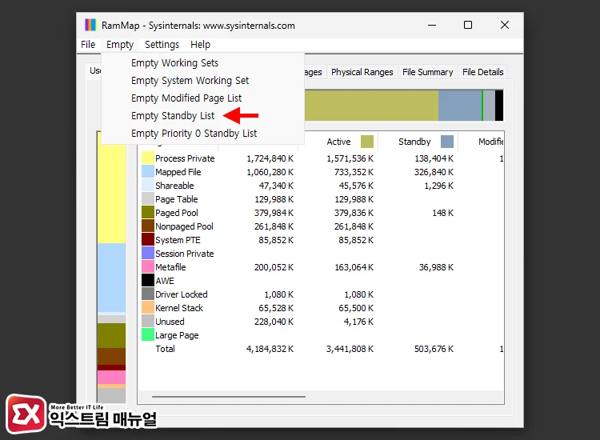This screenshot has width=600, height=440.
Task: Click the Paged Pool olive swatch
Action: (x=148, y=212)
